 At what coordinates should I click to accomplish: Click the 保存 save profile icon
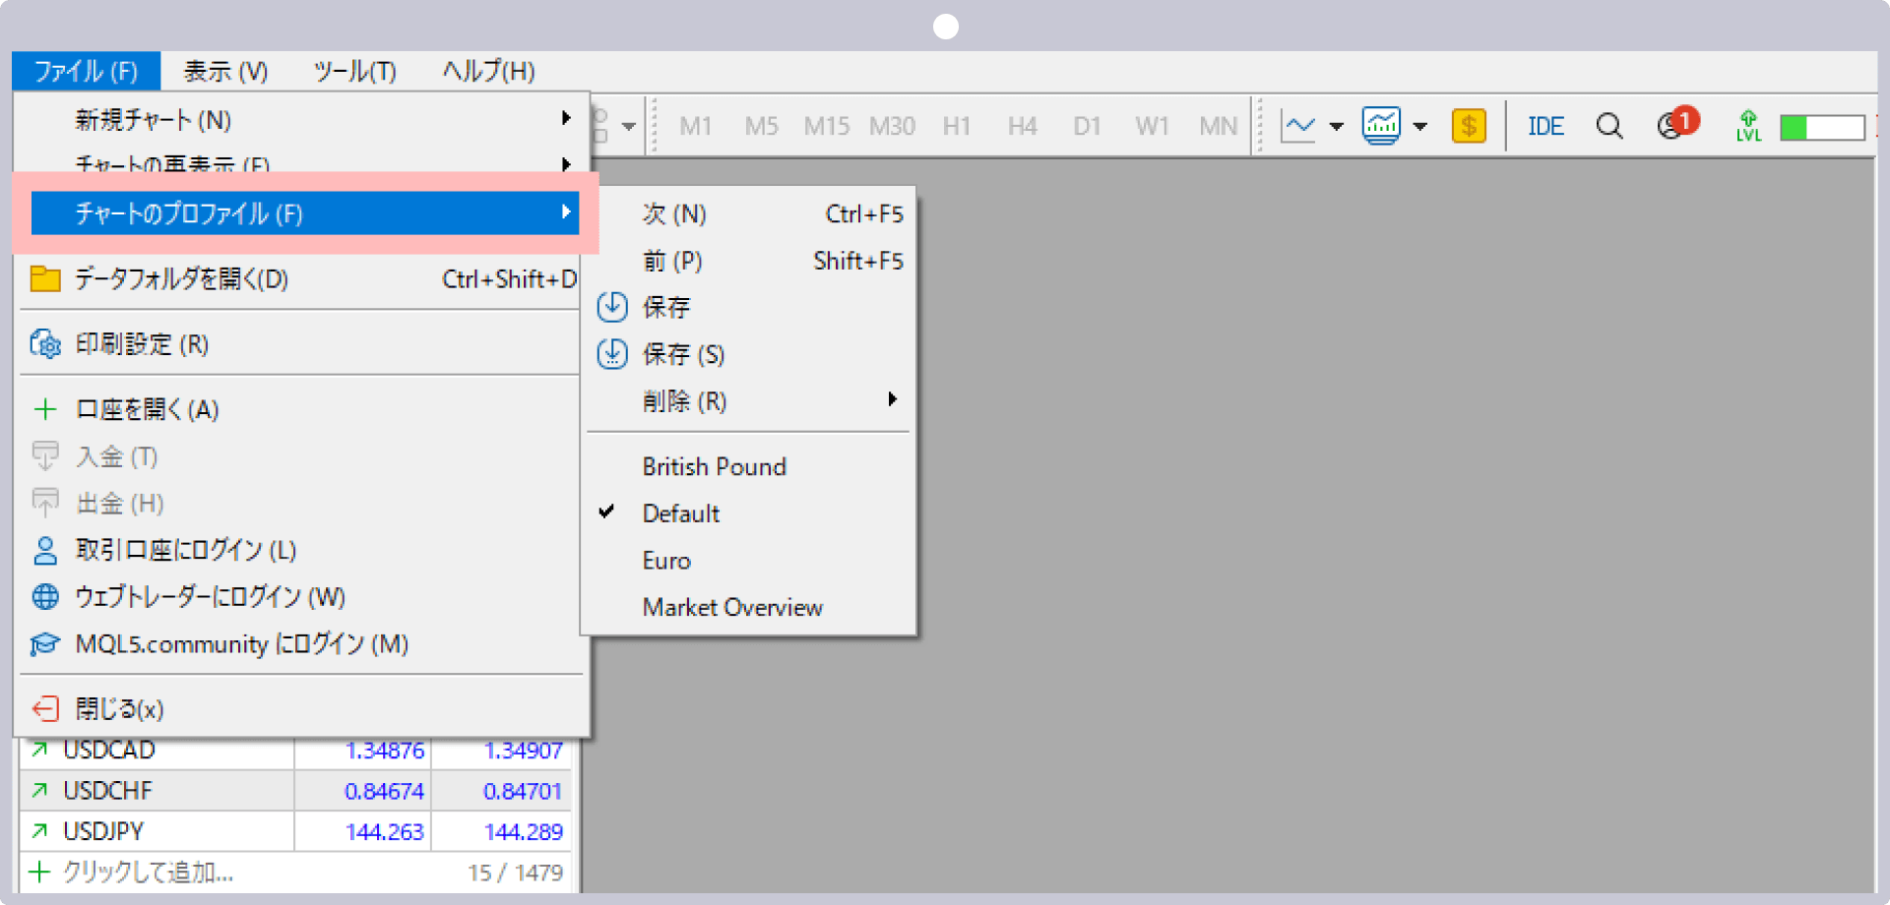[x=612, y=307]
